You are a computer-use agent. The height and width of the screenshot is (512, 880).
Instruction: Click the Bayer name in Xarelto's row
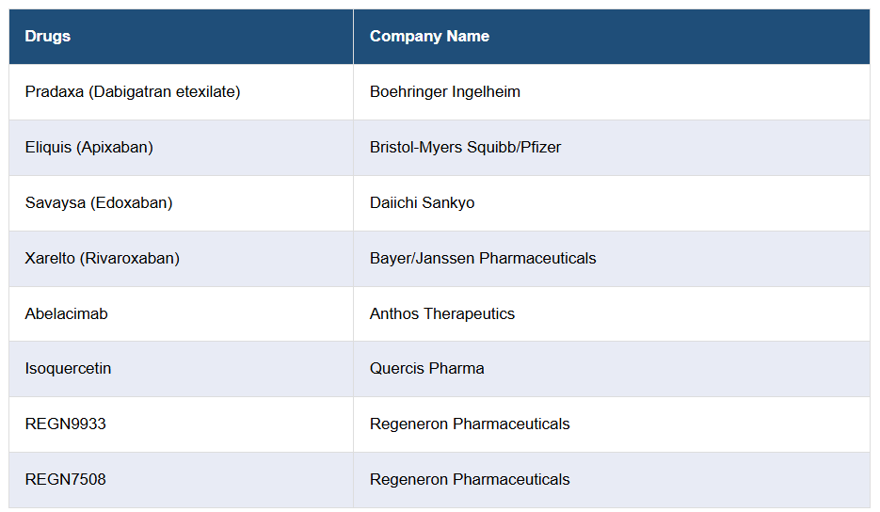391,259
